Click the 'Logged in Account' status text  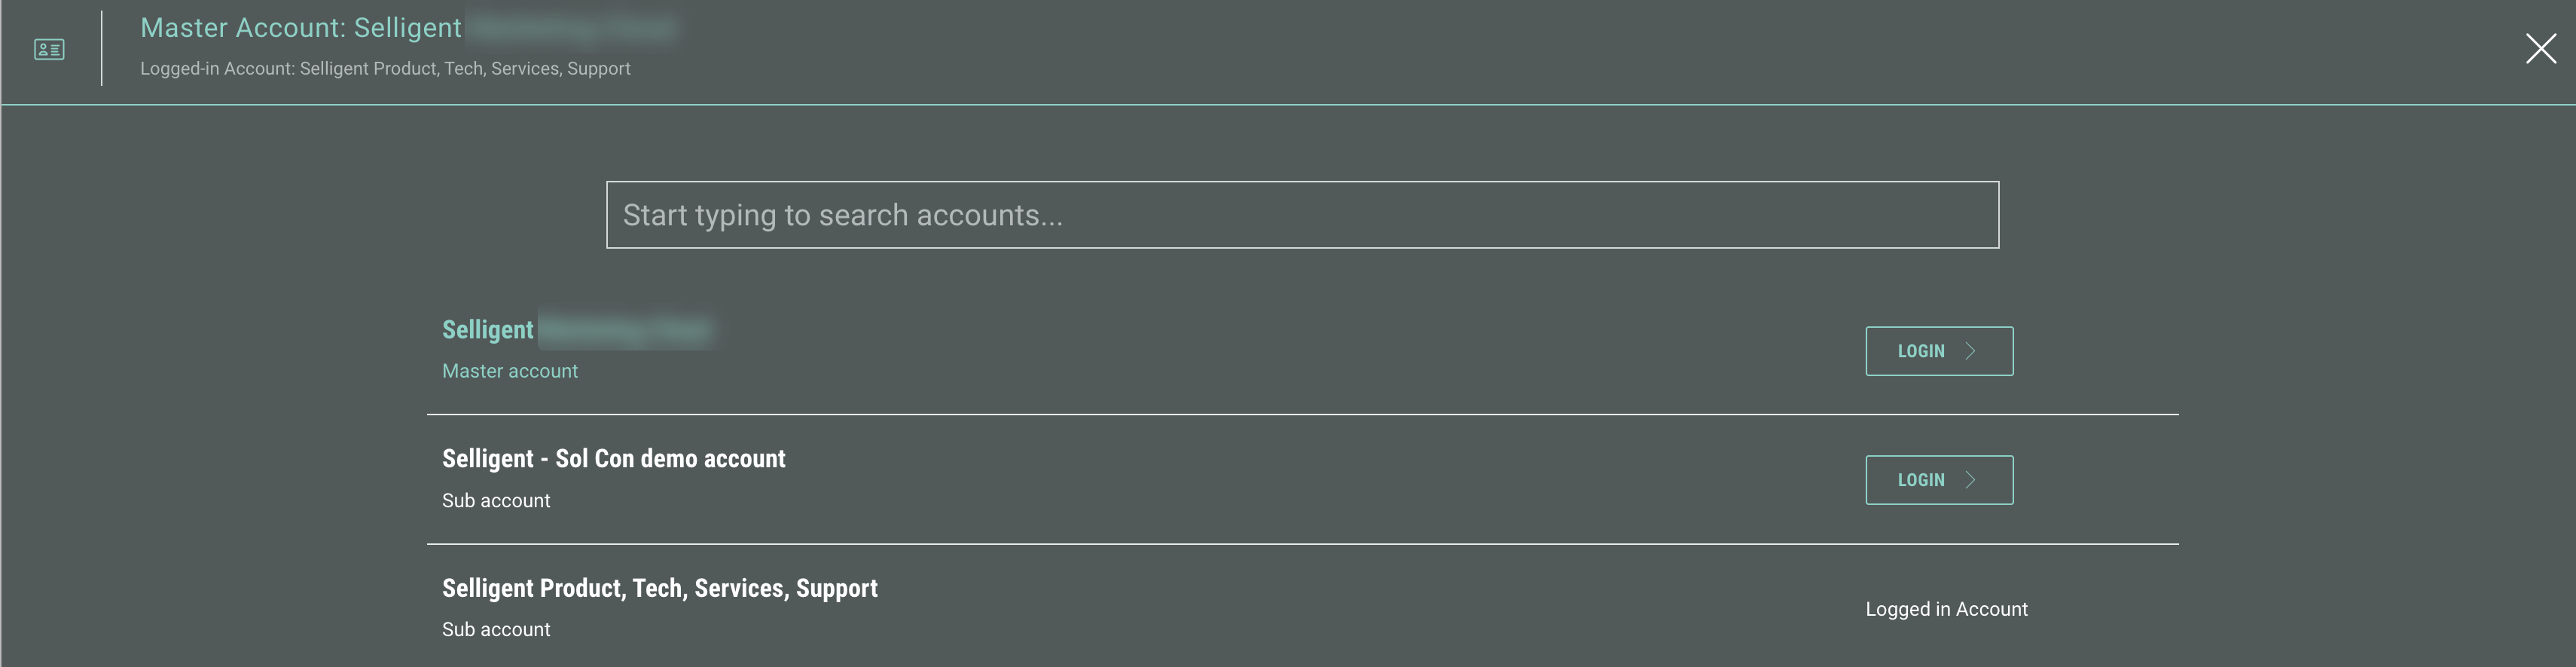point(1946,609)
